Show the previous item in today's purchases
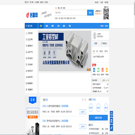This screenshot has width=135, height=135. [83, 100]
